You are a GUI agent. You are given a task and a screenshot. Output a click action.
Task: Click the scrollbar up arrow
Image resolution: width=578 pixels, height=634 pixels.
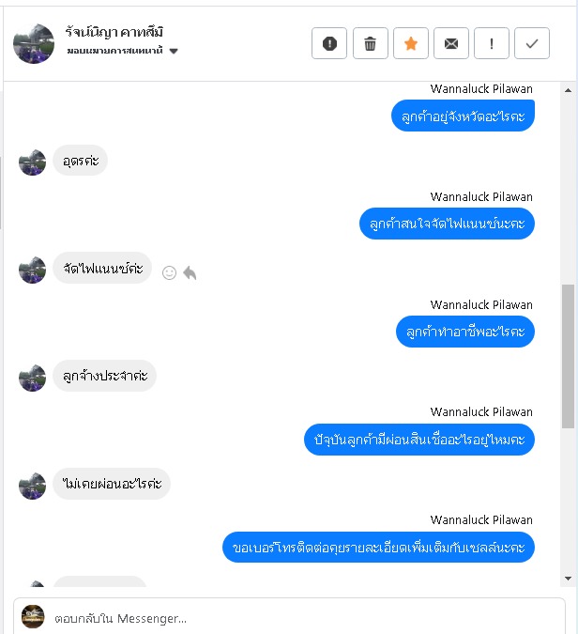tap(568, 90)
